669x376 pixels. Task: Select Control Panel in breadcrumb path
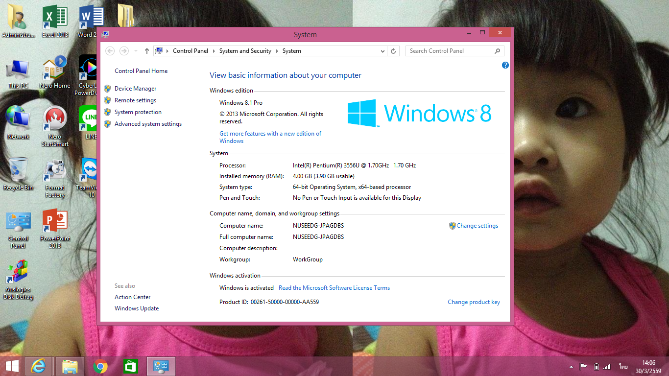coord(190,51)
